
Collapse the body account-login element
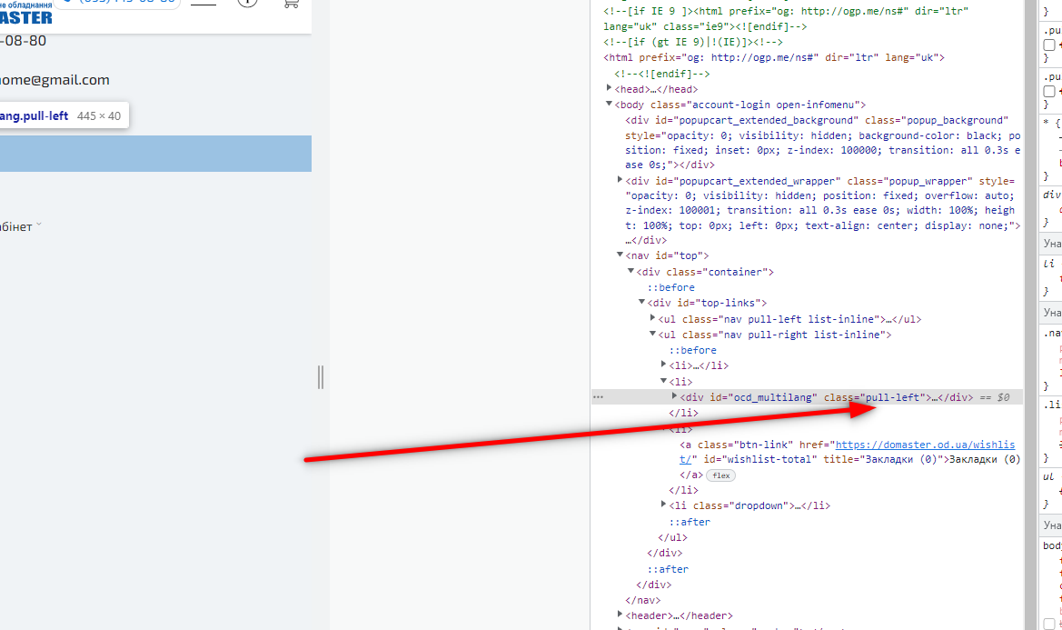coord(610,105)
